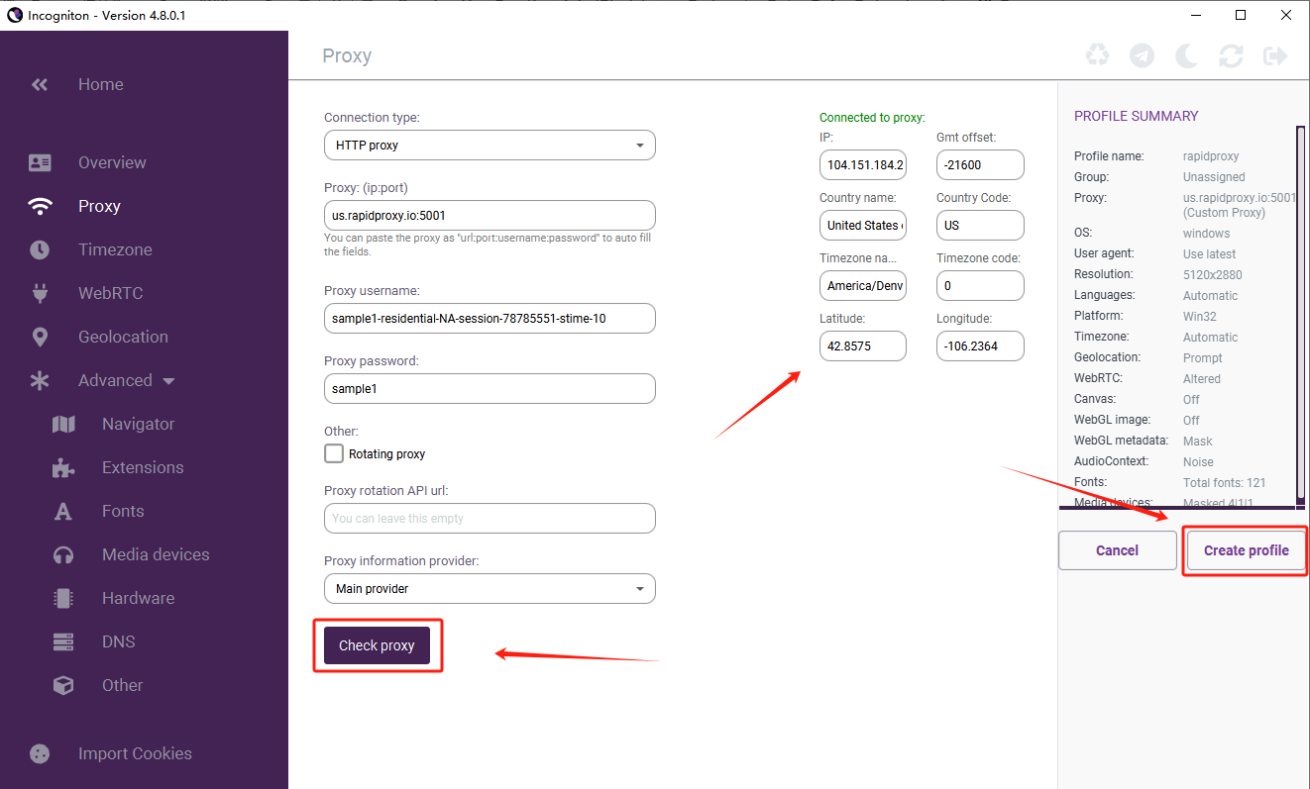The image size is (1310, 789).
Task: Click the IP result field
Action: (863, 164)
